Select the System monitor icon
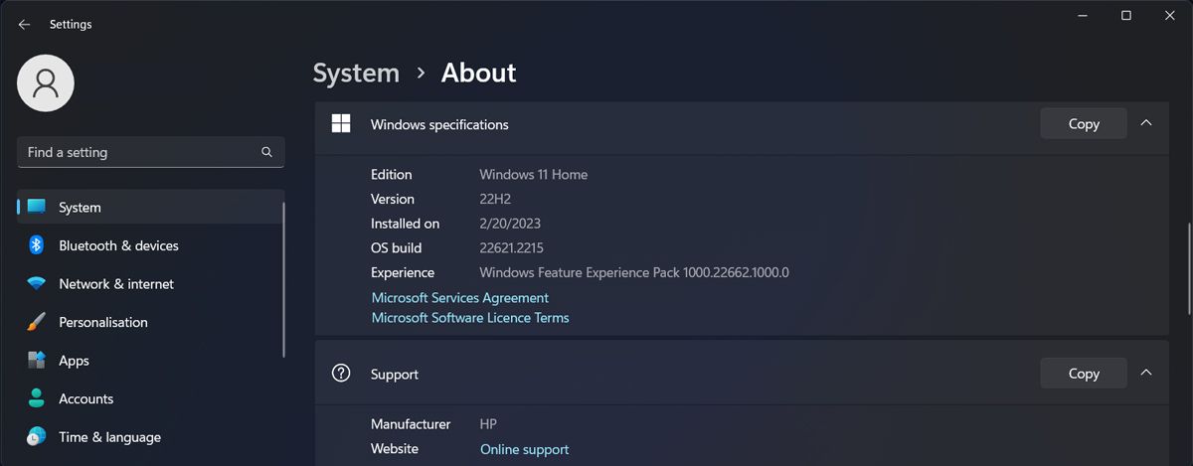Image resolution: width=1193 pixels, height=466 pixels. [x=37, y=207]
